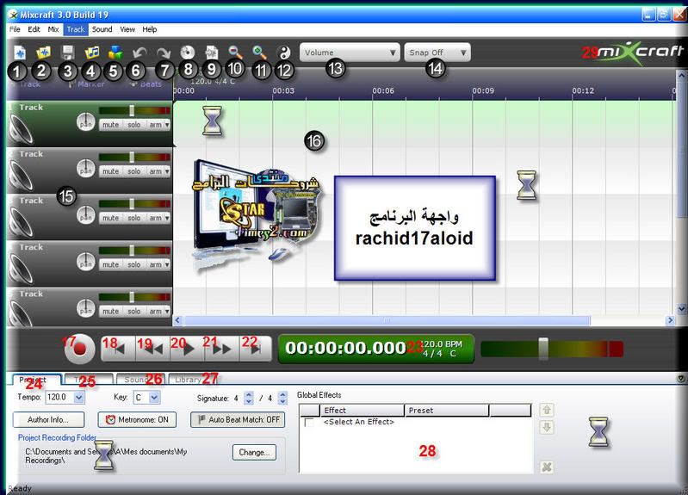Viewport: 688px width, 495px height.
Task: Expand the Key C dropdown
Action: pyautogui.click(x=154, y=398)
